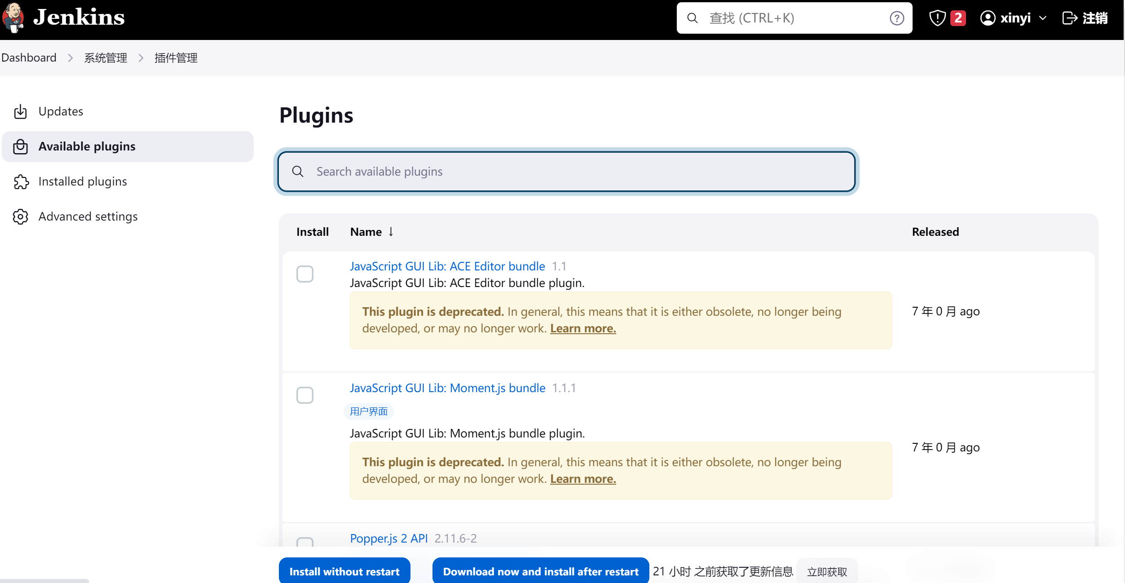Open the Learn more deprecation link

[582, 328]
